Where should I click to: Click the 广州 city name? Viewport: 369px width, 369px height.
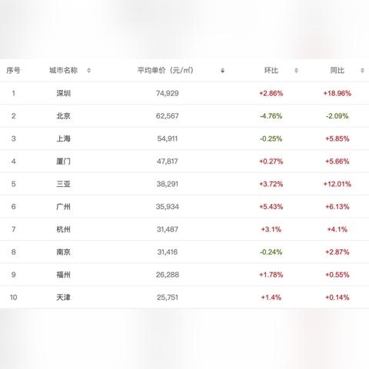tap(63, 207)
